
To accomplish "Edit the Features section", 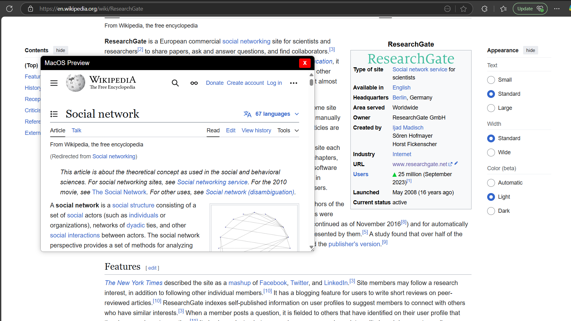I will coord(152,268).
